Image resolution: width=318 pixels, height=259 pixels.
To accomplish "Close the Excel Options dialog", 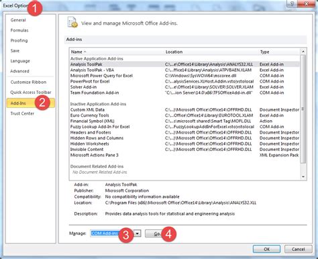I will click(x=307, y=3).
